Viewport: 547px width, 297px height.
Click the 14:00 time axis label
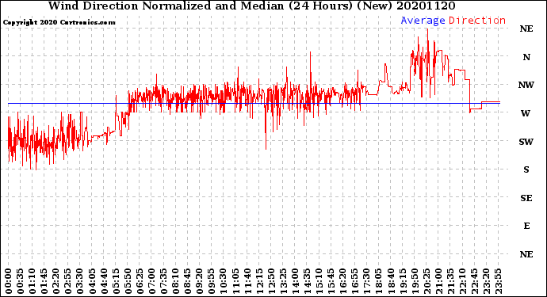coord(295,281)
